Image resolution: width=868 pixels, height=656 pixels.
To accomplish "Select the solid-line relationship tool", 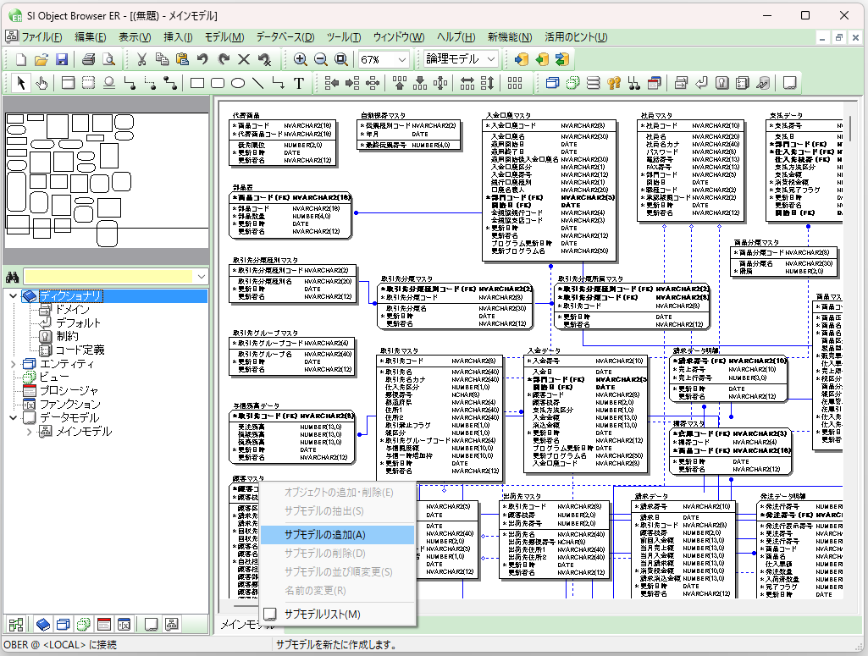I will 130,83.
